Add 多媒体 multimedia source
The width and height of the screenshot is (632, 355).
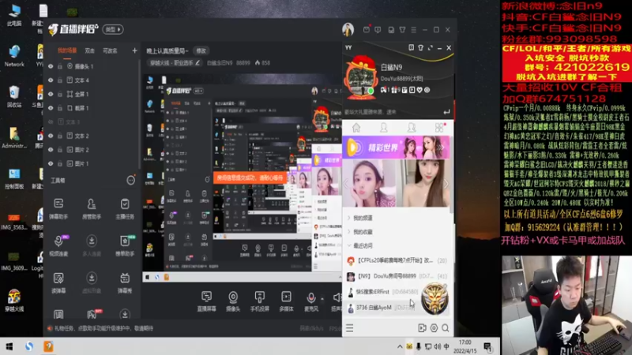286,301
